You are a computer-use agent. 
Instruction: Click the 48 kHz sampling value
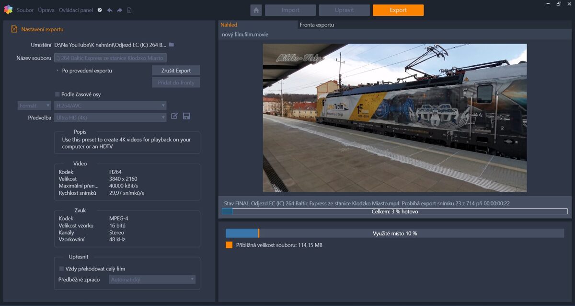pyautogui.click(x=117, y=240)
